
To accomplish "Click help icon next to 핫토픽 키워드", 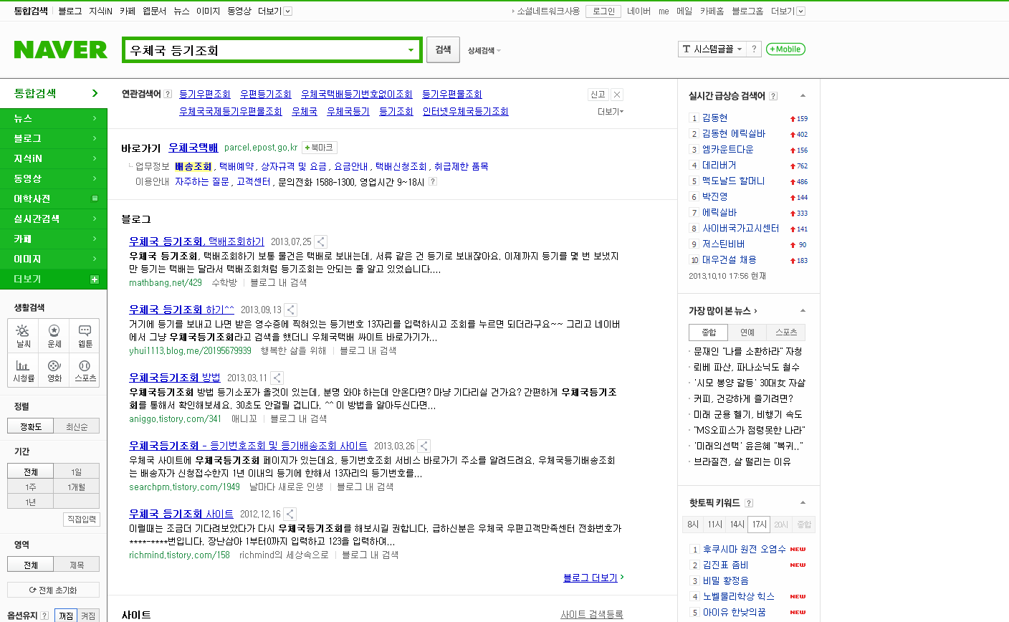I will tap(749, 503).
